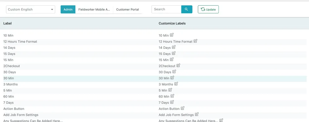Image resolution: width=309 pixels, height=122 pixels.
Task: Edit the '15 Min' custom label
Action: coord(171,59)
